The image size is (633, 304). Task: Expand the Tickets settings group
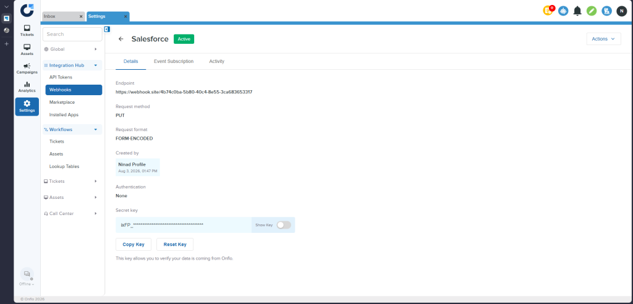pos(72,181)
